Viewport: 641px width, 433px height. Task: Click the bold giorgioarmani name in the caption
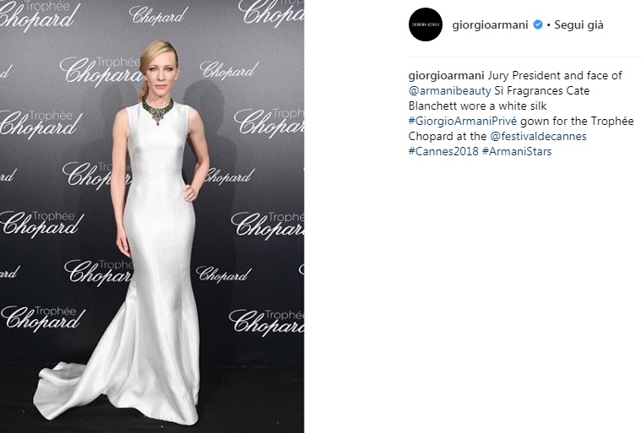coord(447,76)
